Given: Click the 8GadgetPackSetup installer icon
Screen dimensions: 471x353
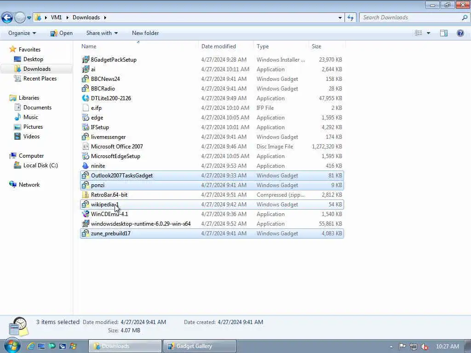Looking at the screenshot, I should [86, 59].
